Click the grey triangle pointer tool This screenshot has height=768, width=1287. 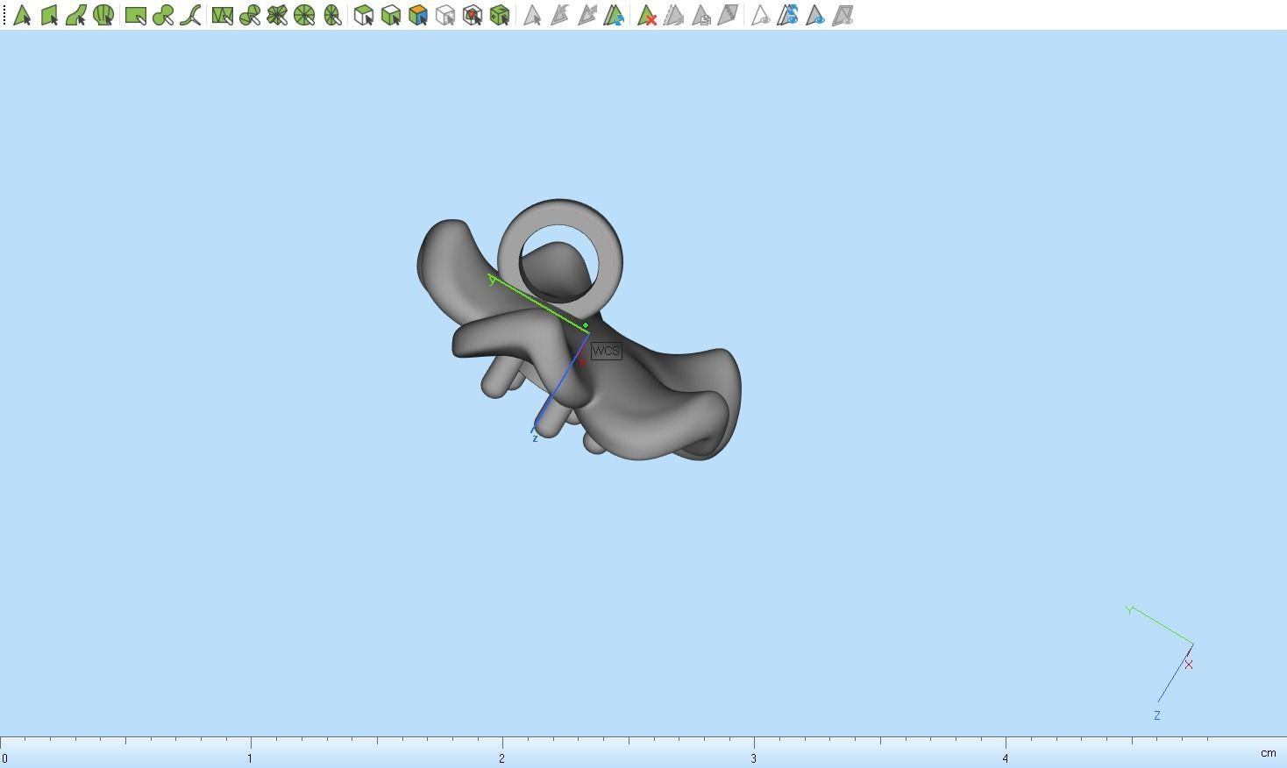click(532, 15)
